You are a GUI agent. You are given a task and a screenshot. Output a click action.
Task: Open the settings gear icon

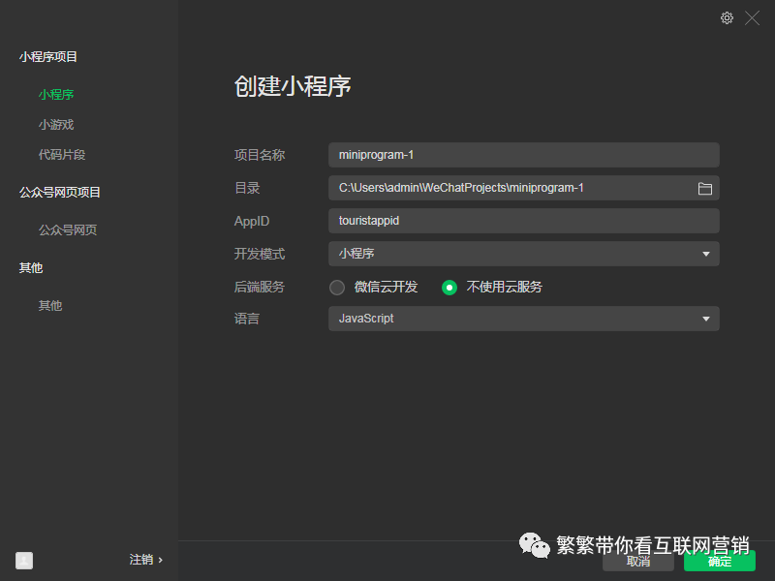(x=727, y=17)
